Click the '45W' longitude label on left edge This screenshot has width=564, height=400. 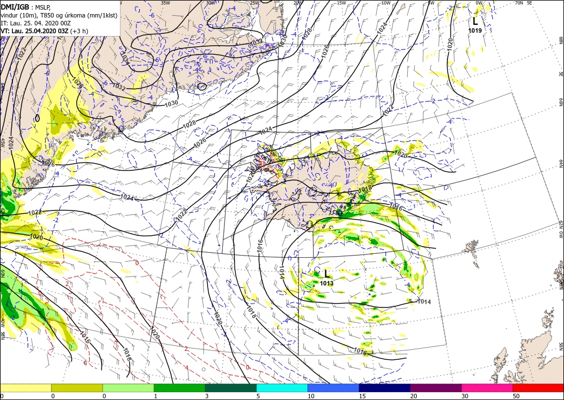pos(3,143)
